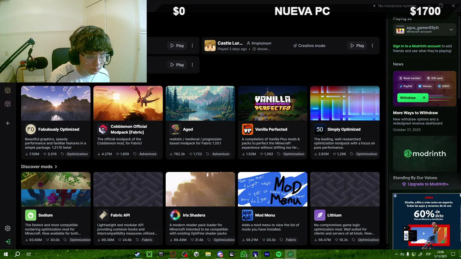
Task: Open Adobe After Effects from taskbar
Action: click(267, 254)
